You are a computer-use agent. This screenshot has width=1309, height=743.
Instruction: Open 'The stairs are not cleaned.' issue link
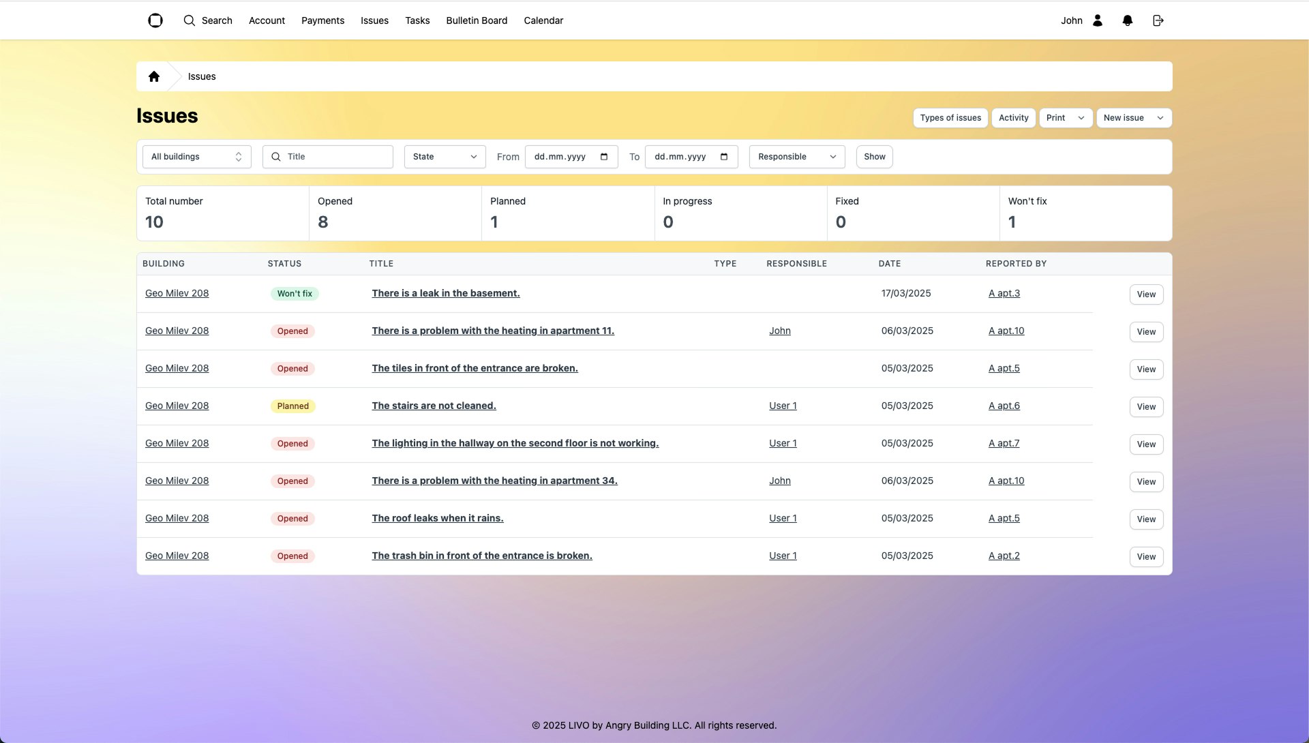point(434,406)
